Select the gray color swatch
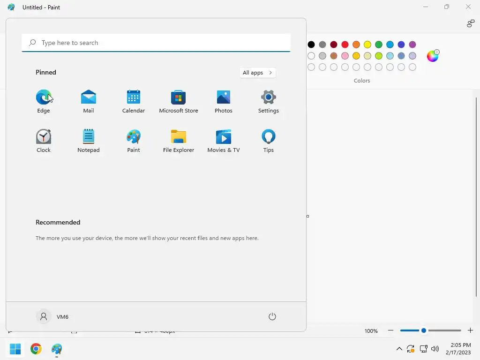480x360 pixels. pos(322,45)
